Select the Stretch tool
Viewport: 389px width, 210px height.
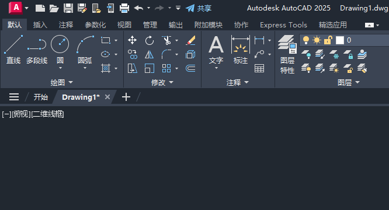(x=132, y=68)
